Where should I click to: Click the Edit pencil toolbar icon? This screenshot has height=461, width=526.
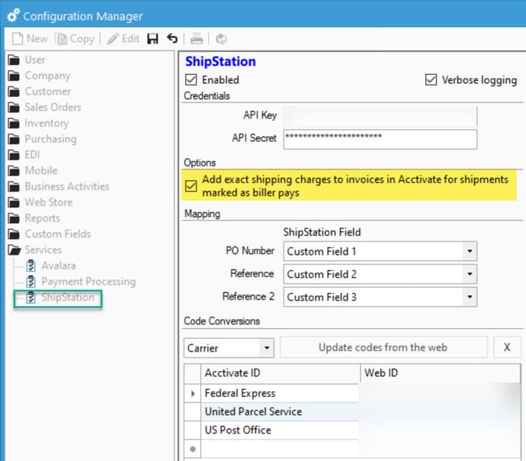point(112,39)
